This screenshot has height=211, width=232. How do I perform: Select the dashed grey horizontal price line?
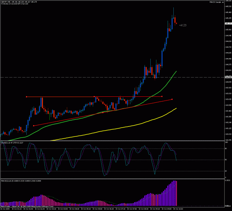(112, 77)
